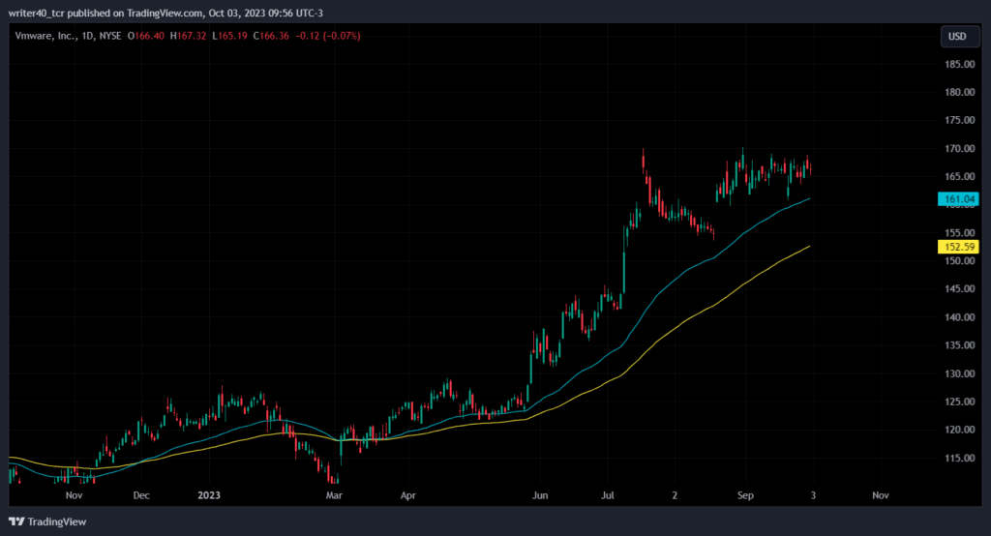991x536 pixels.
Task: Click the first Nov date label
Action: click(x=74, y=495)
